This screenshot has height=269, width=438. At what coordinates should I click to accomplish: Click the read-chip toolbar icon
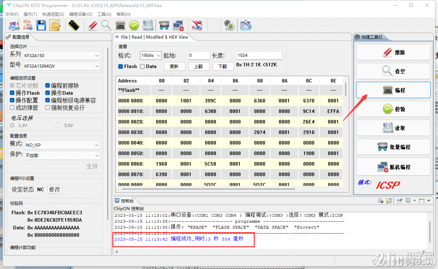(x=148, y=26)
